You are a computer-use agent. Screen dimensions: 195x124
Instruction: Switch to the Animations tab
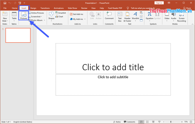coord(58,8)
